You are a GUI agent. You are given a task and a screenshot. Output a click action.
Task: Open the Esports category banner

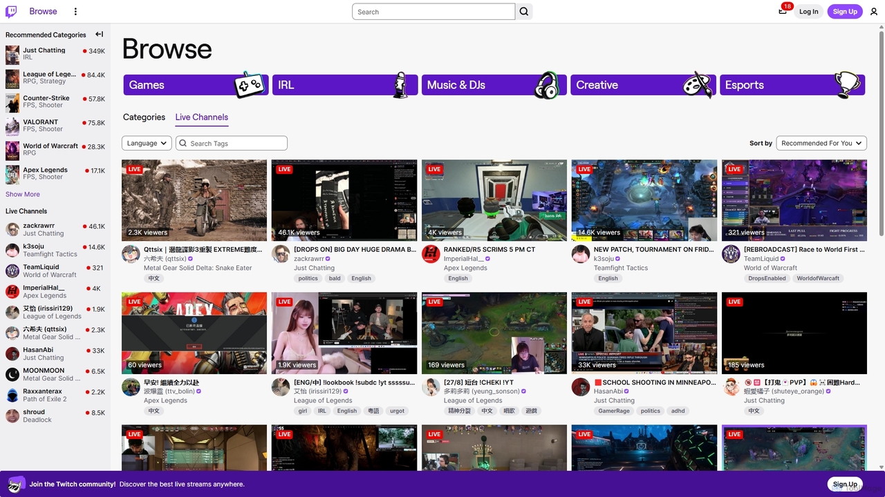(792, 85)
